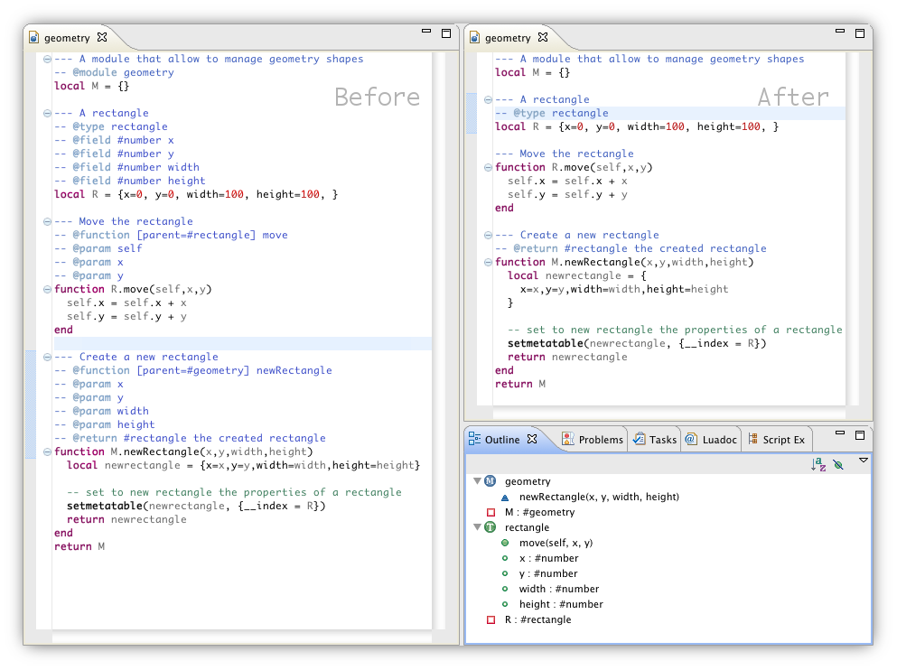This screenshot has width=897, height=670.
Task: Minimize the Outline view pane
Action: [840, 433]
